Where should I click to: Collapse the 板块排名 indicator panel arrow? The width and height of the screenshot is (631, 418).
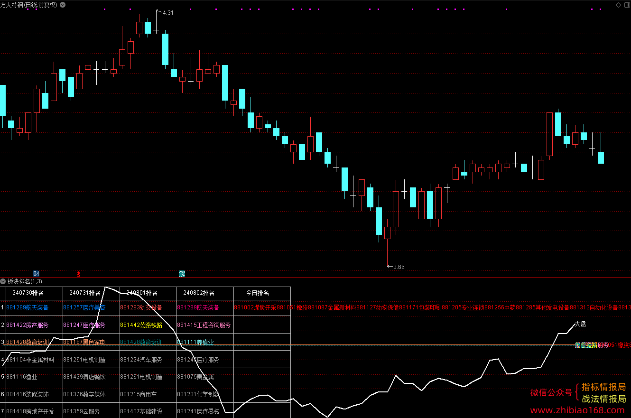[x=3, y=281]
